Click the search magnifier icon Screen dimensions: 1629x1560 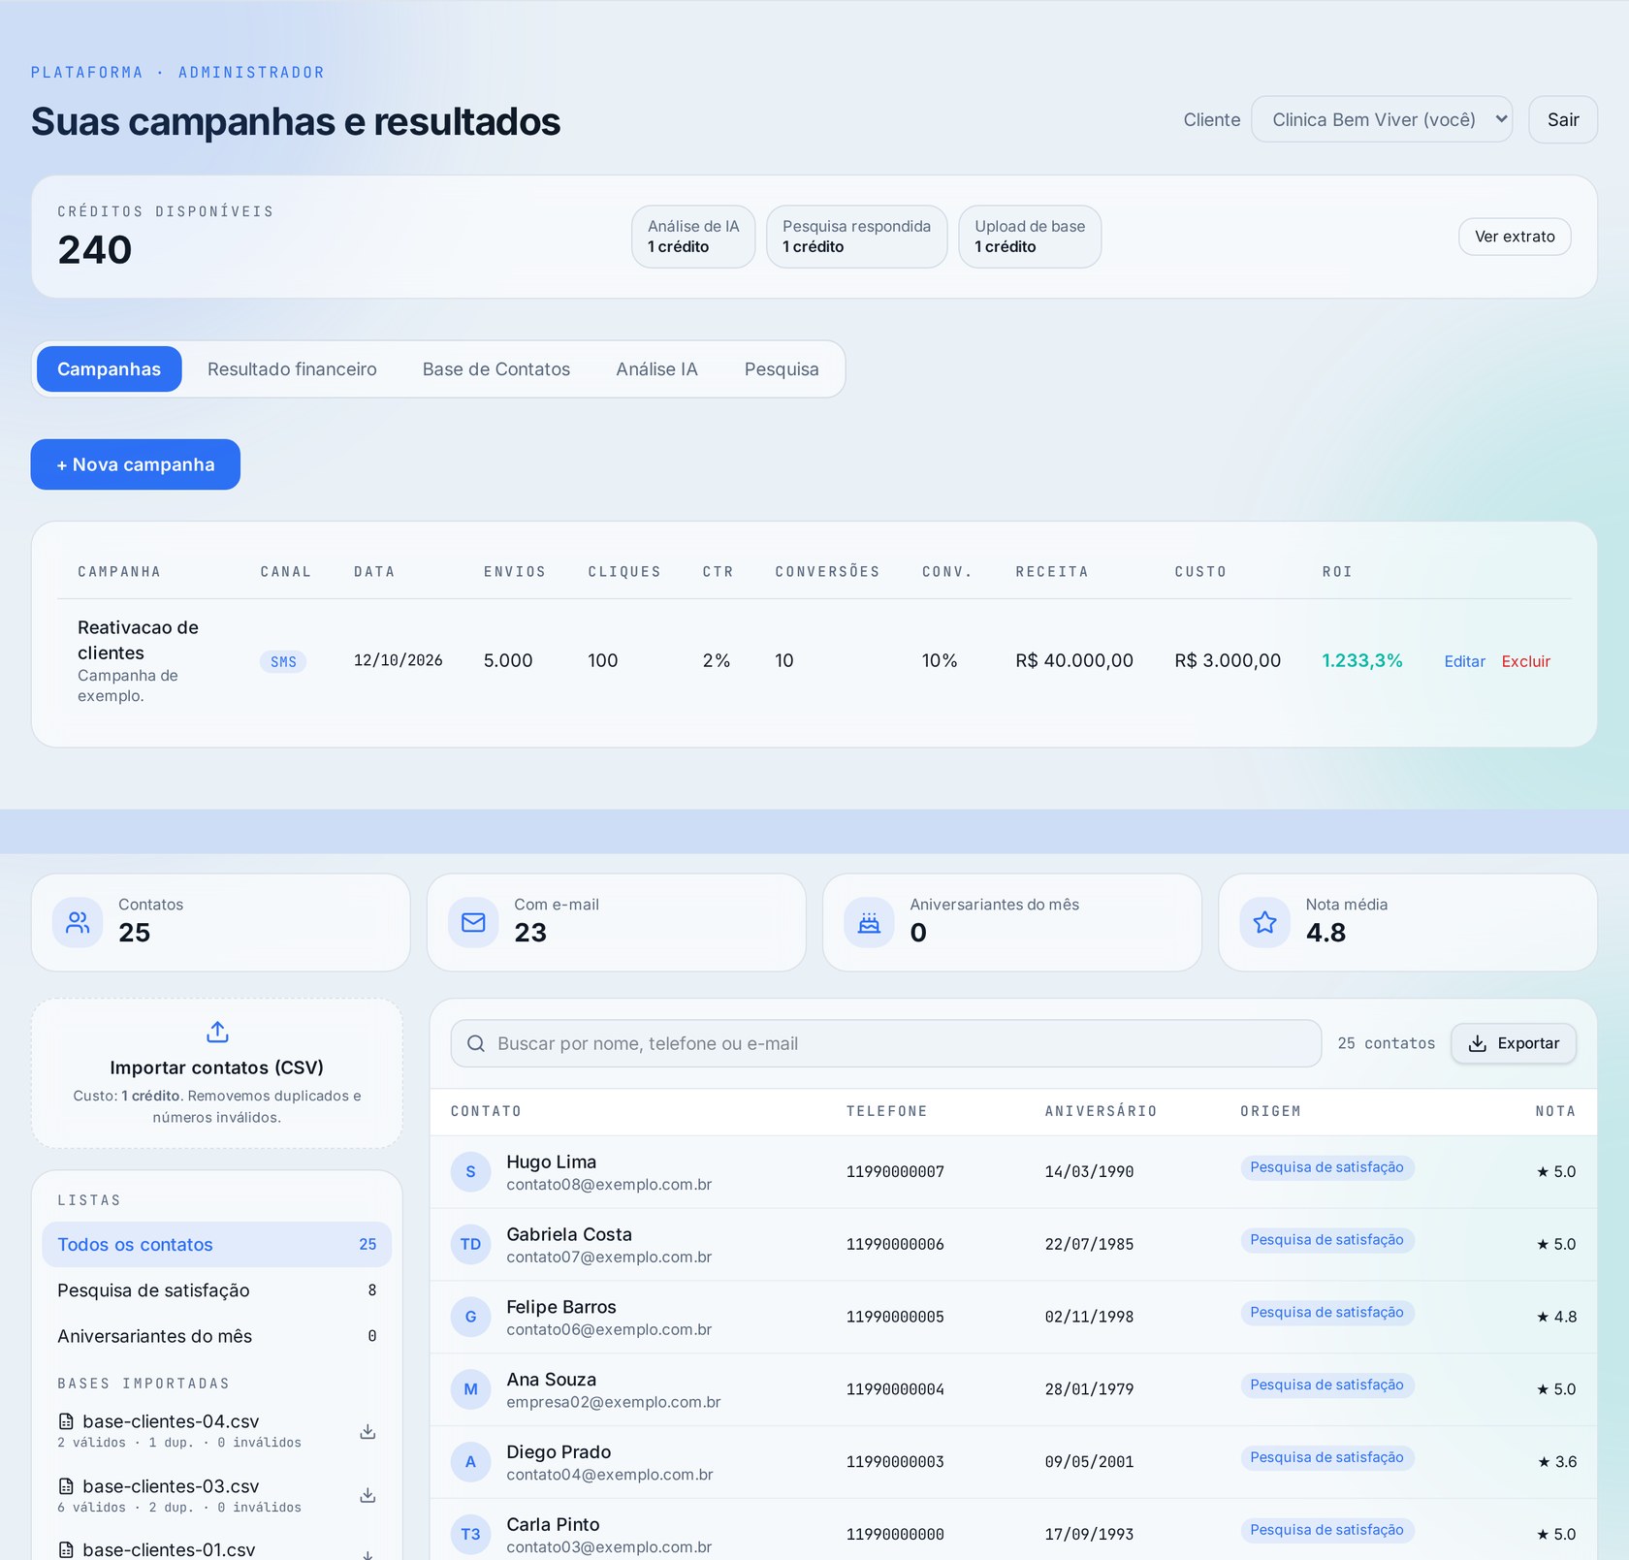pyautogui.click(x=476, y=1043)
